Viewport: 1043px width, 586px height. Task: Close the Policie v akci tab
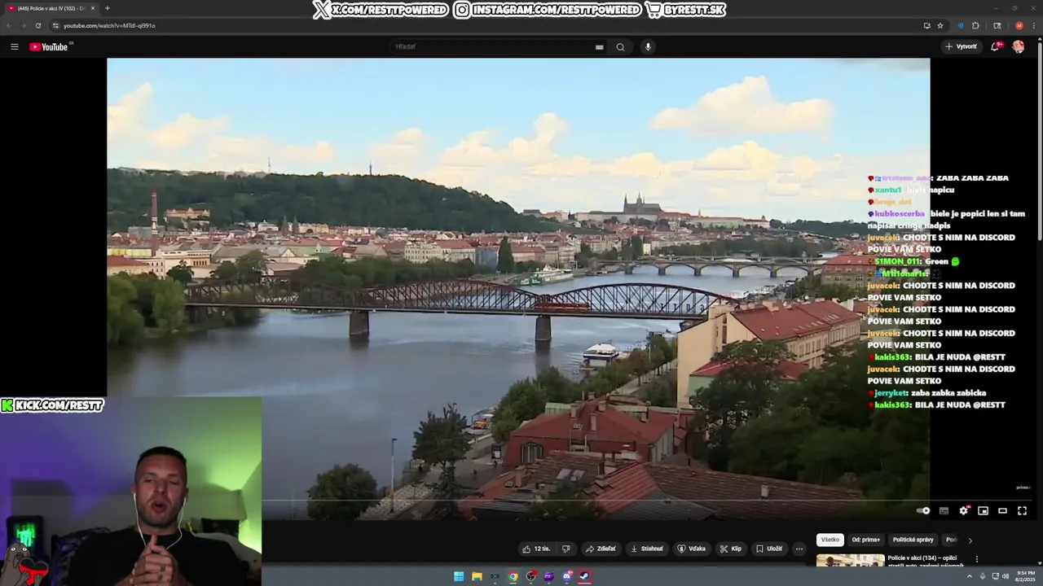click(93, 8)
